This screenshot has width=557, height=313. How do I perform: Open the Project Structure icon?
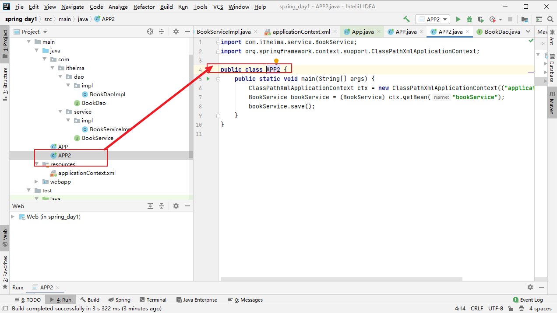point(524,19)
